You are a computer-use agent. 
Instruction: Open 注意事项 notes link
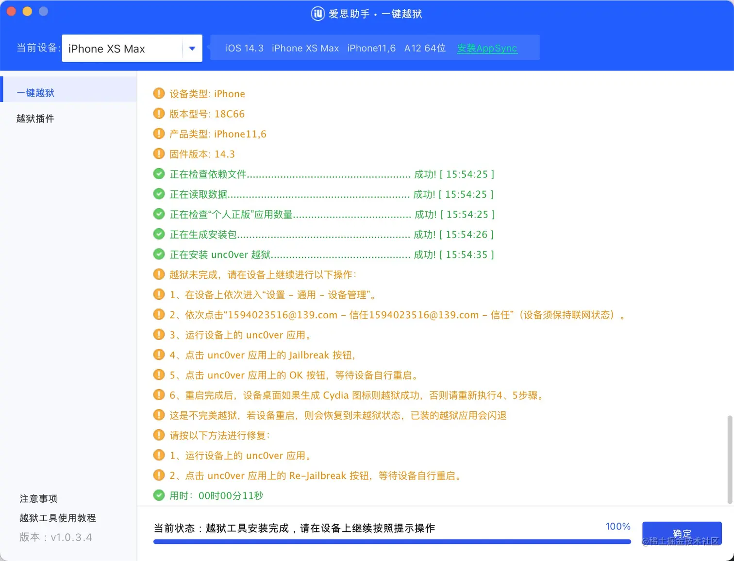[38, 499]
